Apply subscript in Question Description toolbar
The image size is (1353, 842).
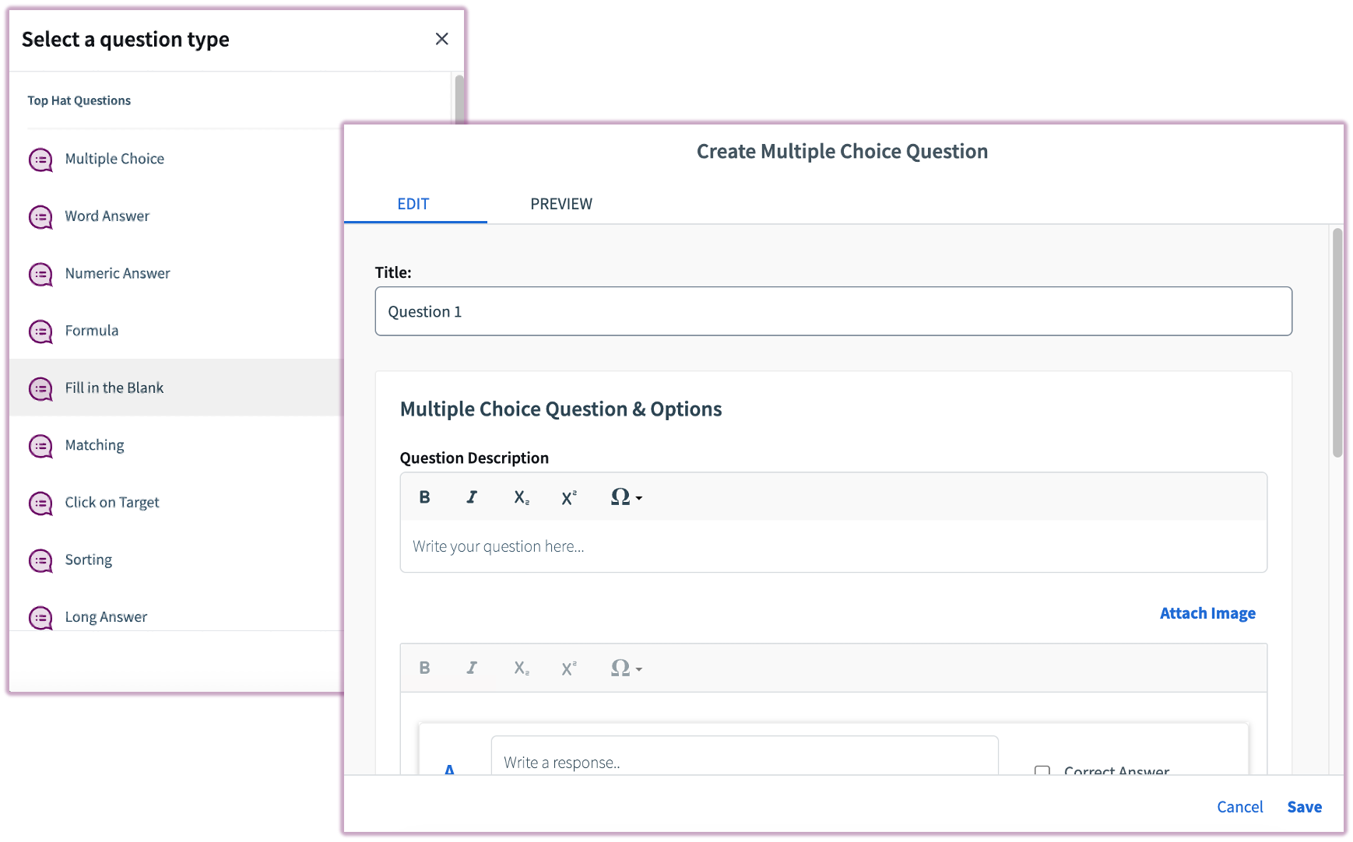point(521,497)
